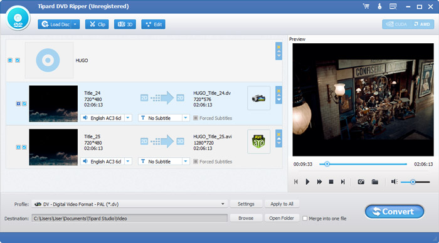
Task: Open the menu icon in title bar
Action: pyautogui.click(x=393, y=6)
